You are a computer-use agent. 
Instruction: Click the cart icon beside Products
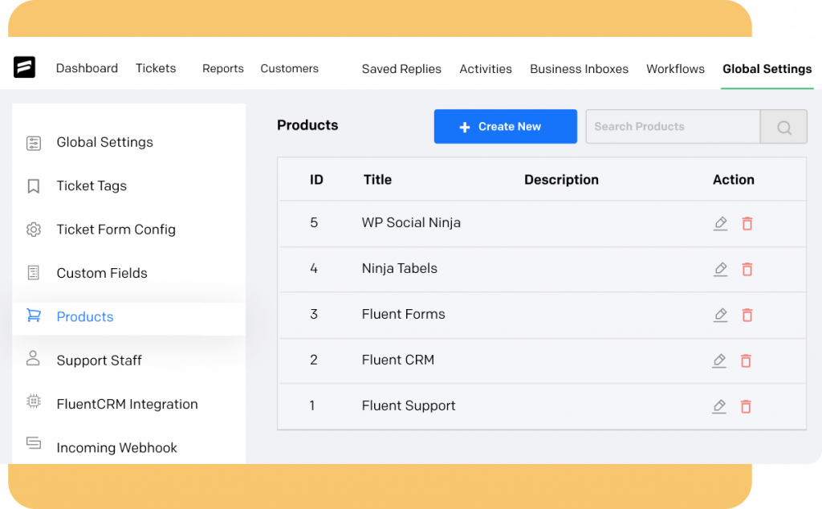(x=33, y=316)
